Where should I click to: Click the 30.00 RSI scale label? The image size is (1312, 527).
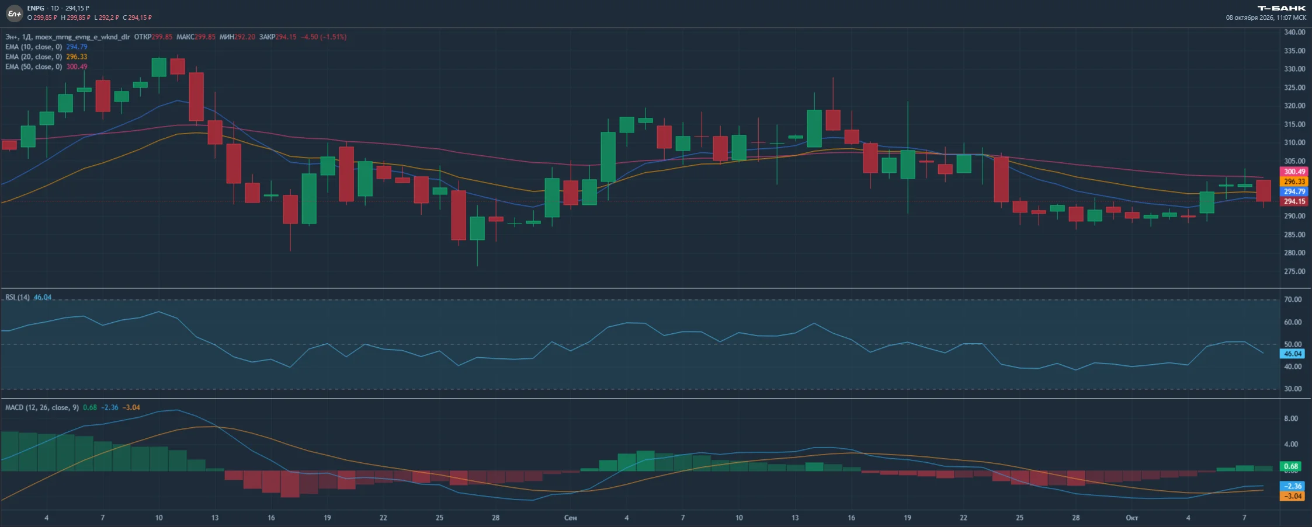pos(1293,389)
